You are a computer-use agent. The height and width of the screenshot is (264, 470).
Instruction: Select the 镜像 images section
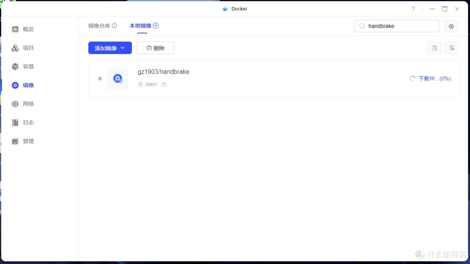coord(23,85)
